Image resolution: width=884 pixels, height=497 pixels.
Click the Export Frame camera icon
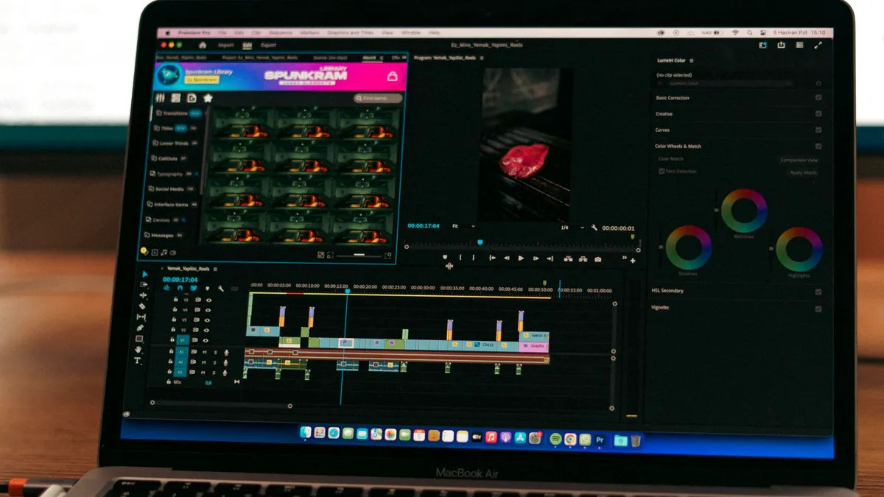pyautogui.click(x=597, y=259)
